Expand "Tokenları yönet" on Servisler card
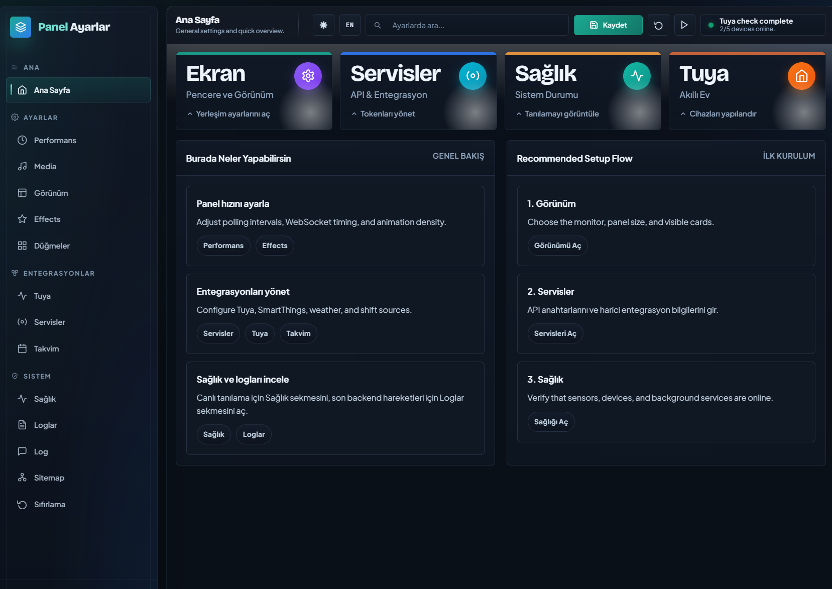832x589 pixels. coord(383,114)
